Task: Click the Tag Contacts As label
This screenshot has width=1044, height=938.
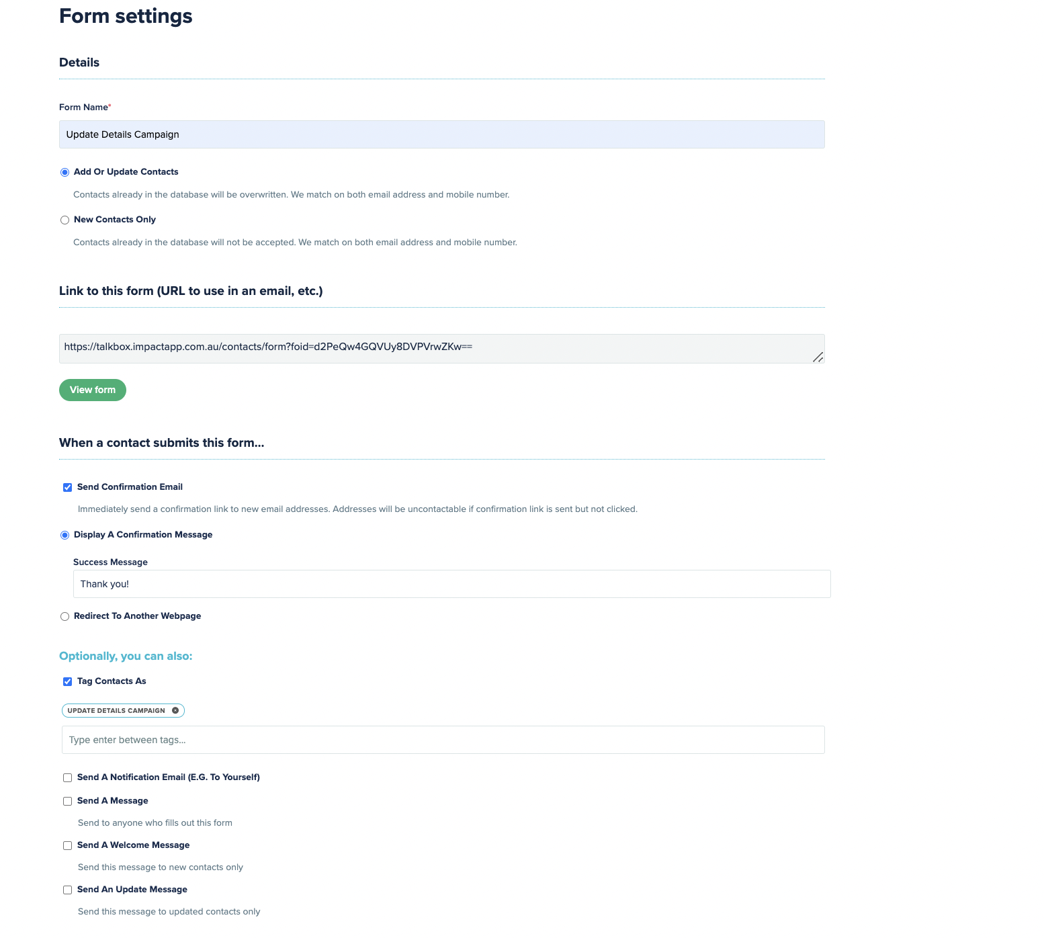Action: coord(112,681)
